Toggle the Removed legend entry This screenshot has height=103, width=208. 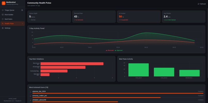pos(110,50)
